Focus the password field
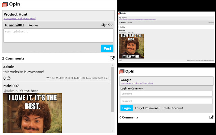This screenshot has height=135, width=216. click(x=166, y=101)
